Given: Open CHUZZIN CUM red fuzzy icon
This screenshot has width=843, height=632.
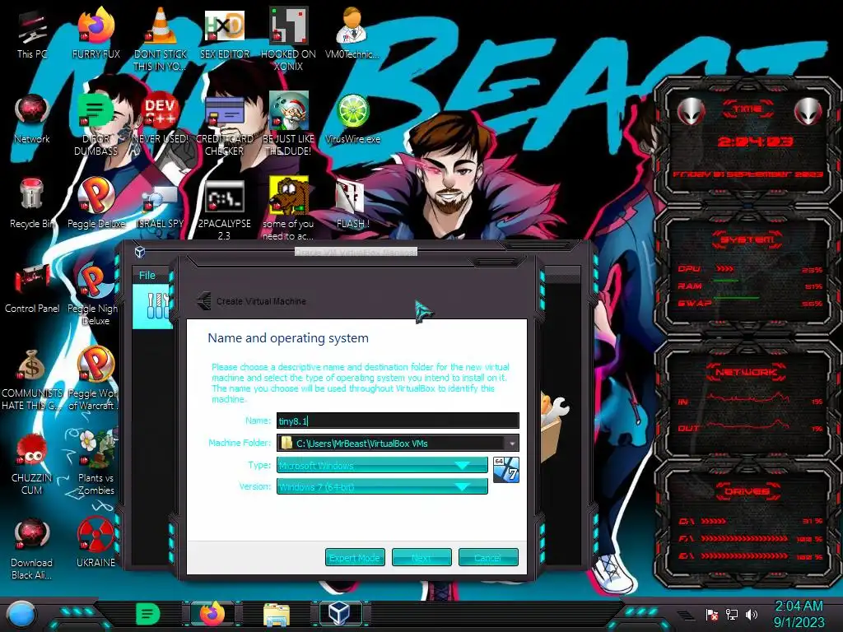Looking at the screenshot, I should coord(32,463).
